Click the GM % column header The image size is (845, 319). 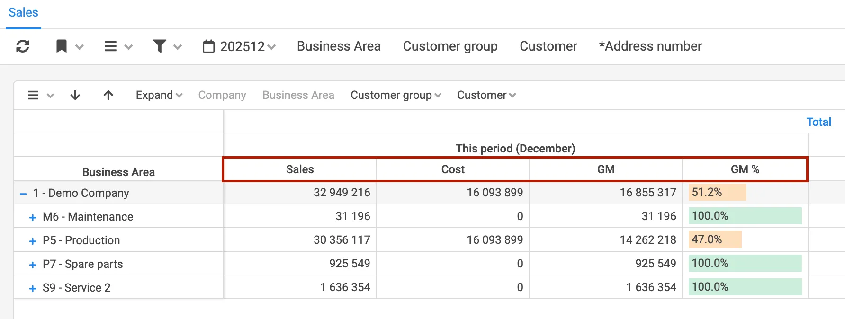coord(745,169)
